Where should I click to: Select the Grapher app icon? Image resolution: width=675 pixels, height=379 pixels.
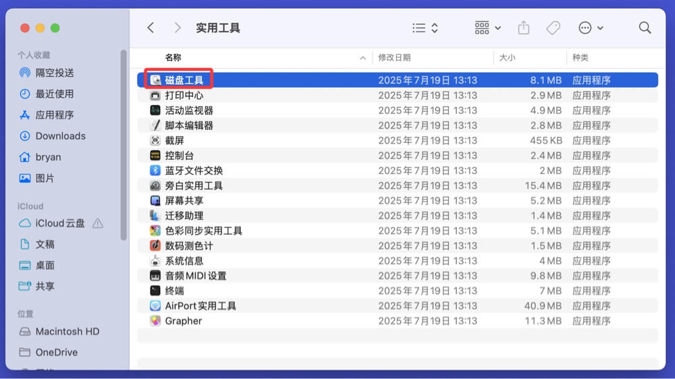[x=155, y=321]
